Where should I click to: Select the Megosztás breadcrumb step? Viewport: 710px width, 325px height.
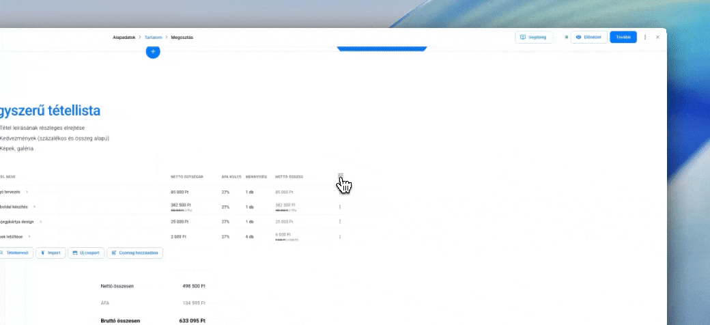click(x=182, y=38)
